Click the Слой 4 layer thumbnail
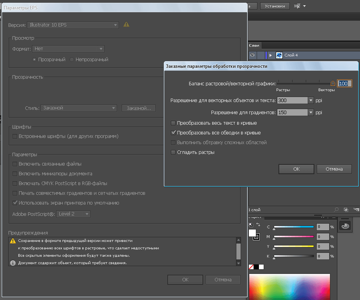The image size is (360, 300). 279,55
